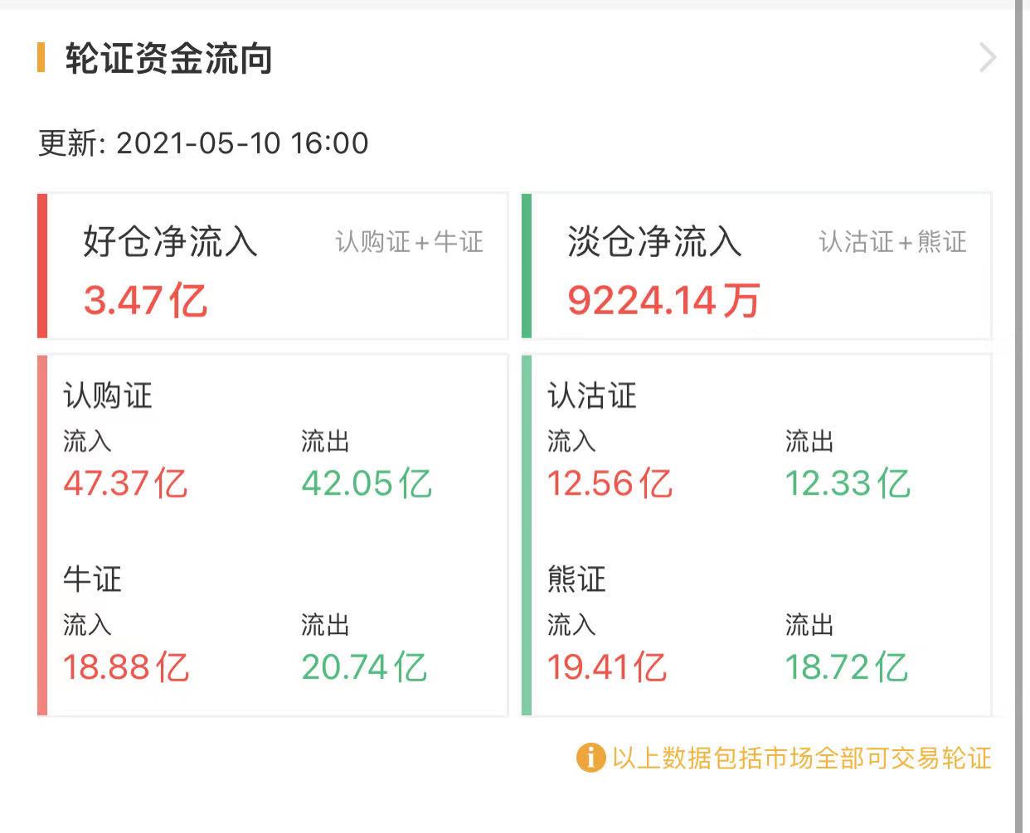Click the 3.47亿 net inflow value
This screenshot has height=833, width=1030.
[145, 300]
